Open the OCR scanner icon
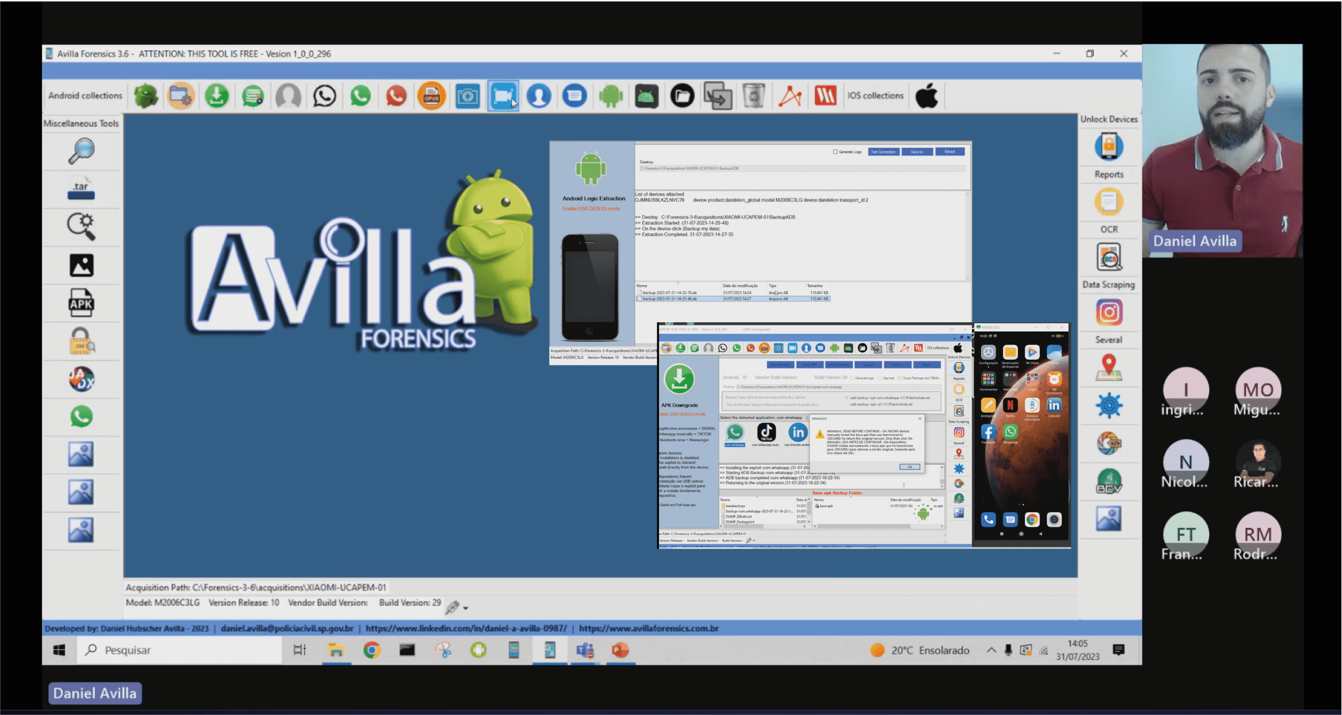Screen dimensions: 1342x715 [x=1109, y=258]
